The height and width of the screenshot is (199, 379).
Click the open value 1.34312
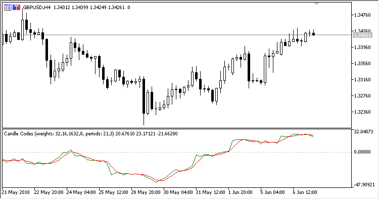pyautogui.click(x=62, y=8)
